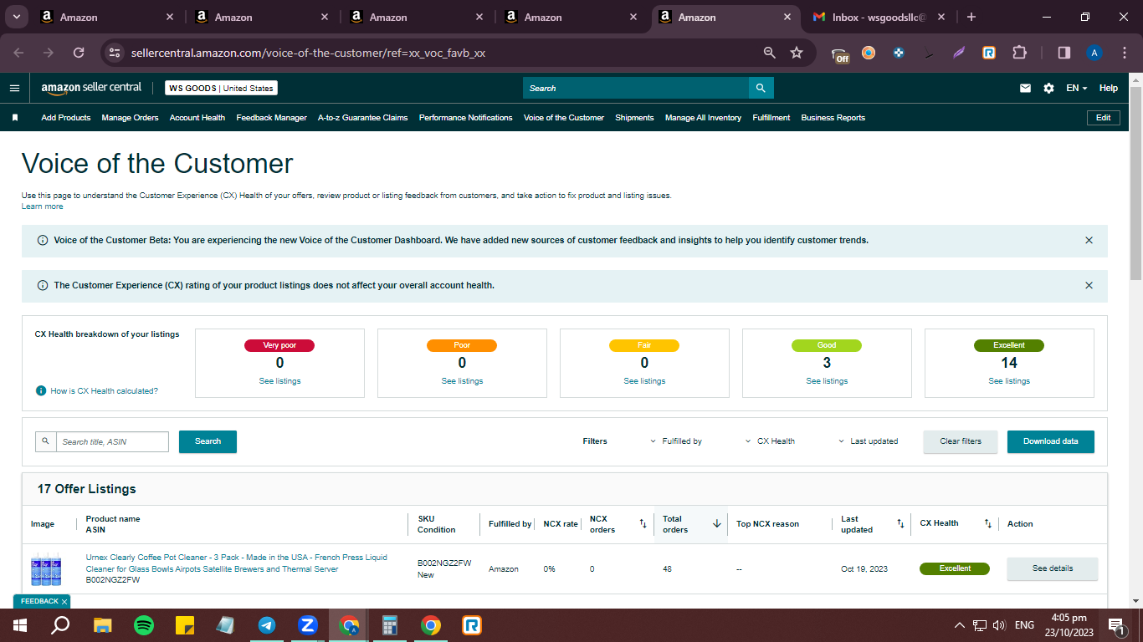Dismiss the Voice of the Customer Beta banner

click(x=1089, y=240)
